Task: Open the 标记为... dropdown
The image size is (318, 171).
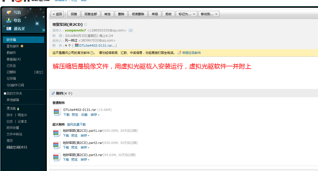Action: 187,14
